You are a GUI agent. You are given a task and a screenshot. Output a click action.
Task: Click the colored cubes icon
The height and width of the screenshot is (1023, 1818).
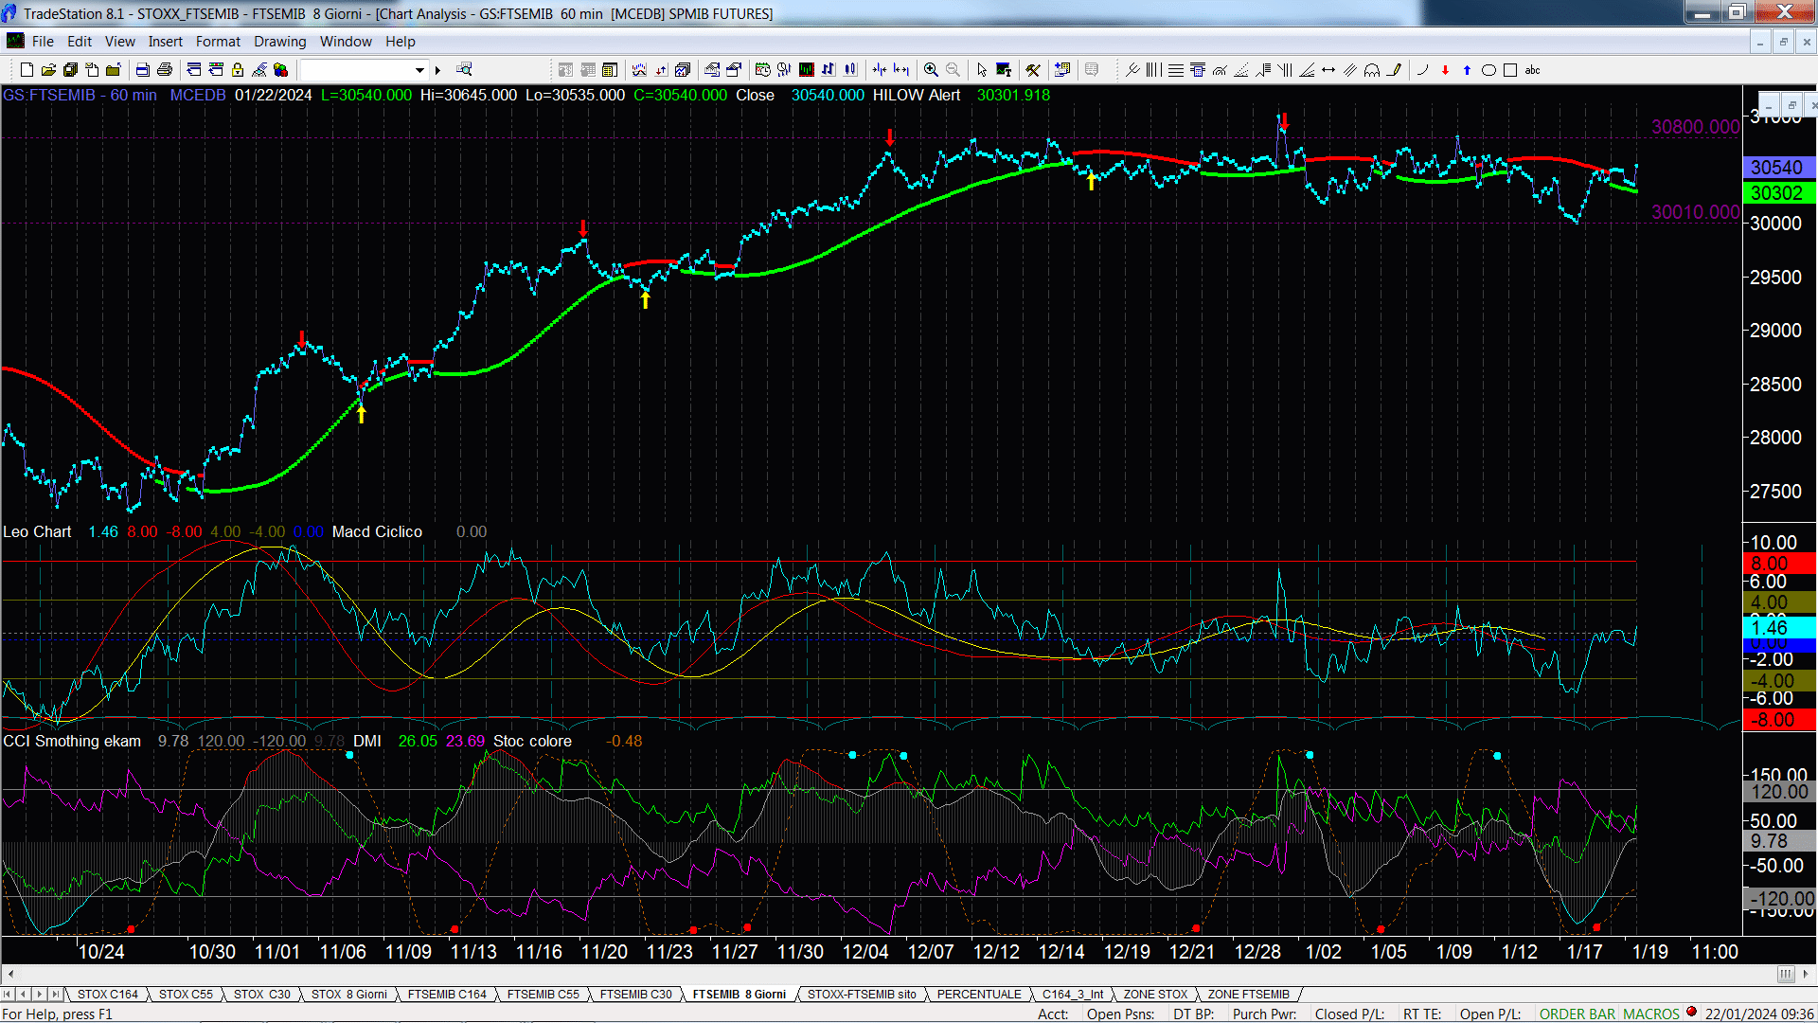[x=281, y=70]
